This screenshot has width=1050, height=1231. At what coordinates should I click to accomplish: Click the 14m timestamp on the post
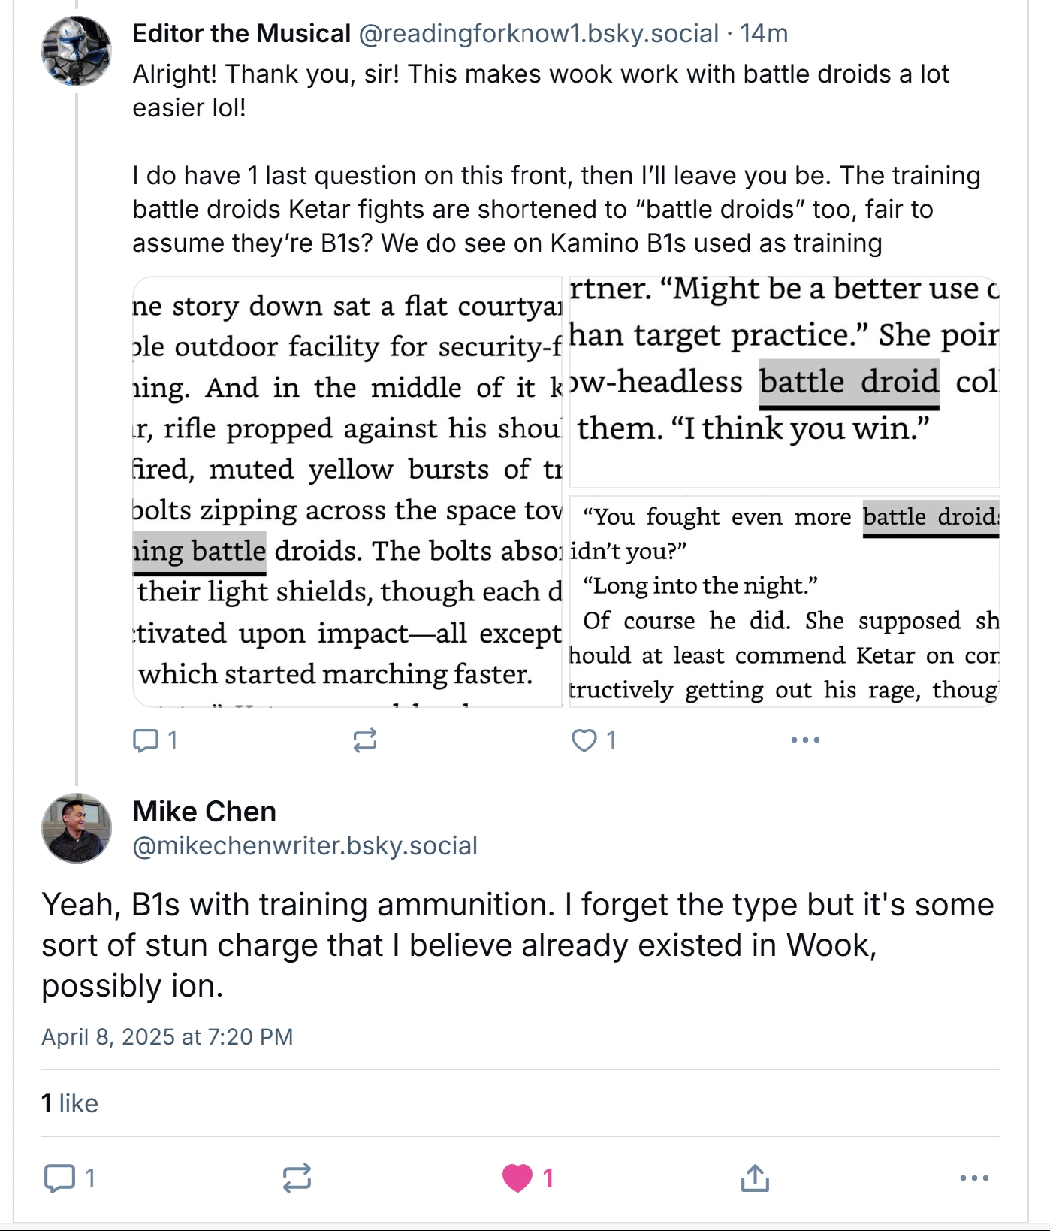point(764,34)
